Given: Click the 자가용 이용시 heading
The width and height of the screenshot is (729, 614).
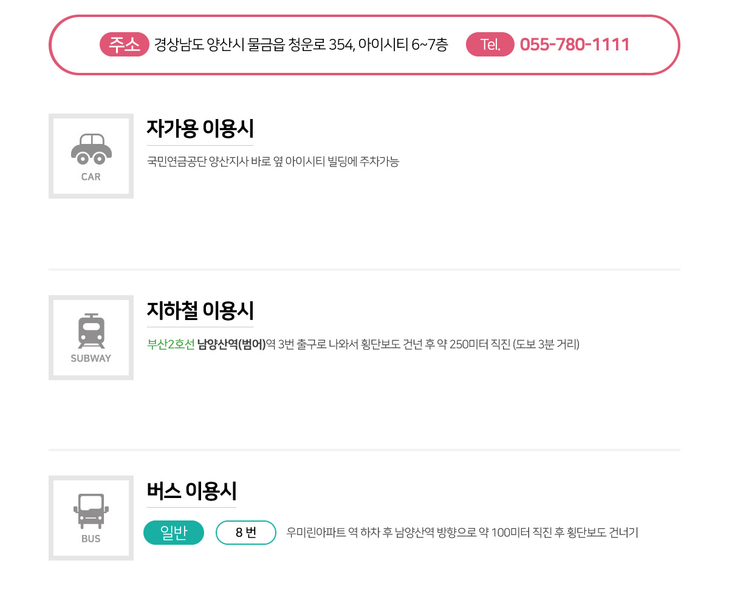Looking at the screenshot, I should [200, 128].
